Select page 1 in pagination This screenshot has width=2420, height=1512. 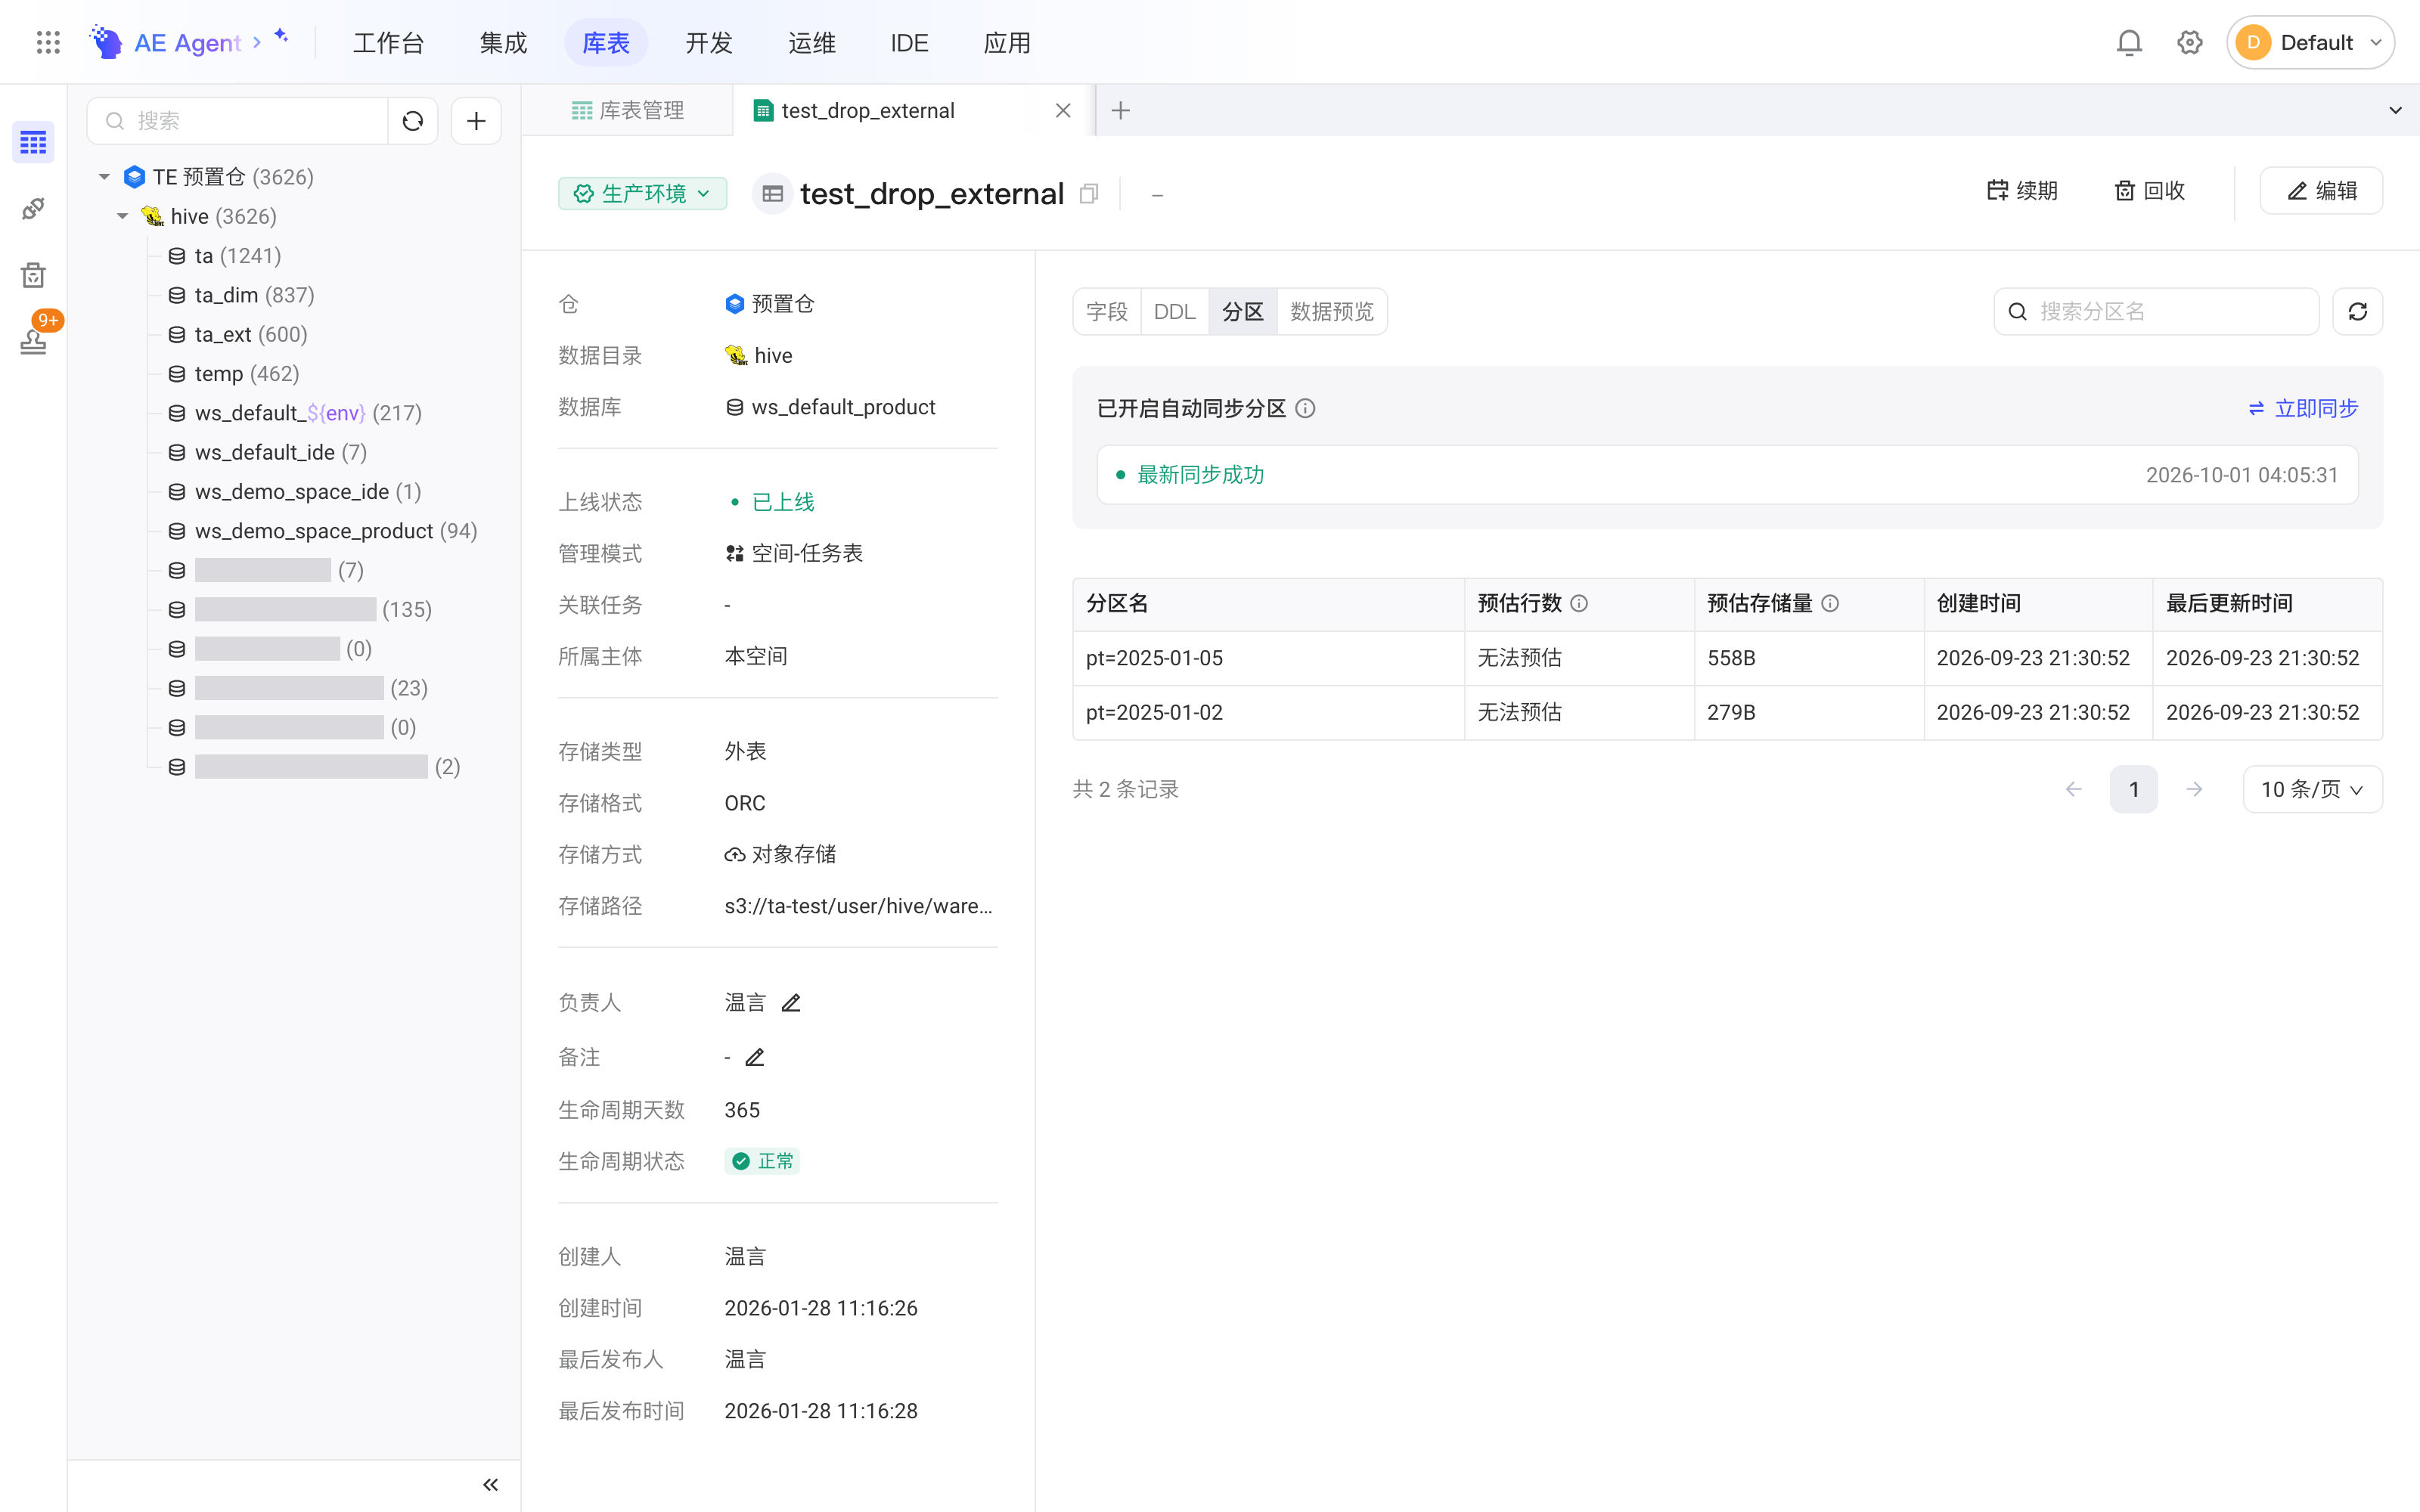(x=2134, y=789)
